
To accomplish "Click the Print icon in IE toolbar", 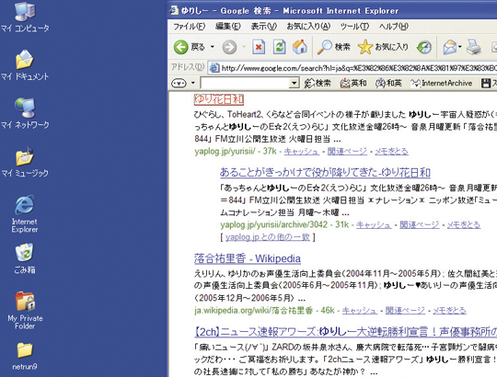I will coord(474,47).
